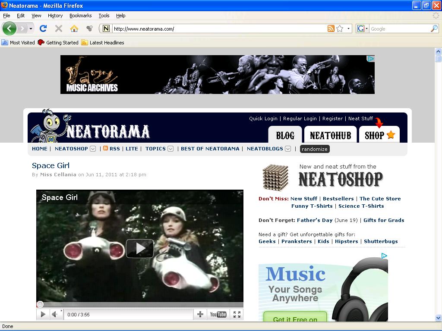Switch to the NEATOHUB tab
Viewport: 442px width, 331px height.
coord(330,135)
